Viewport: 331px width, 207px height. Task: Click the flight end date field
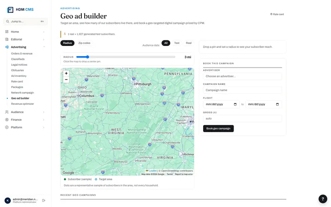point(263,104)
